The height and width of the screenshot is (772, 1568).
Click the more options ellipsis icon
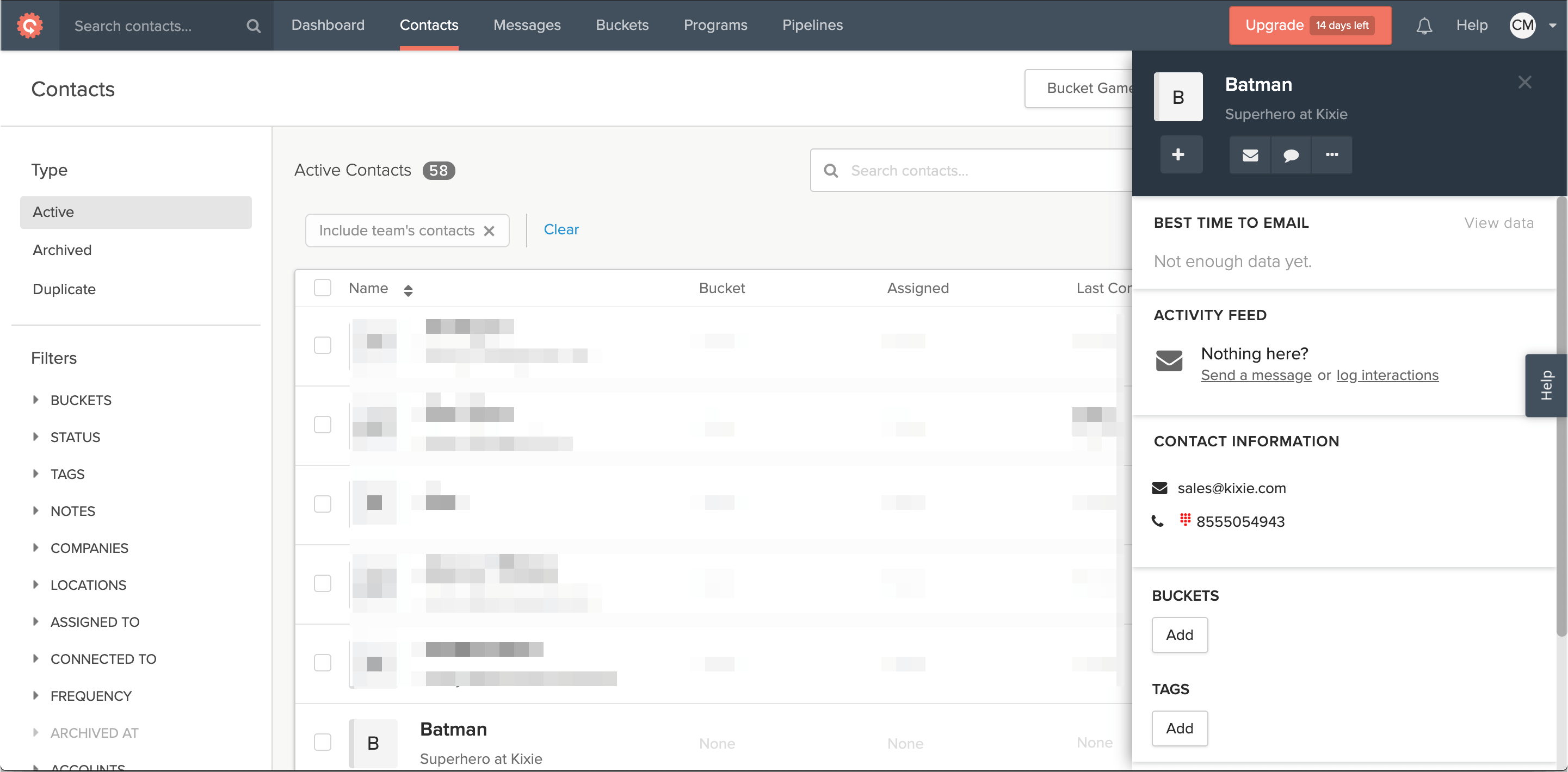pos(1331,155)
